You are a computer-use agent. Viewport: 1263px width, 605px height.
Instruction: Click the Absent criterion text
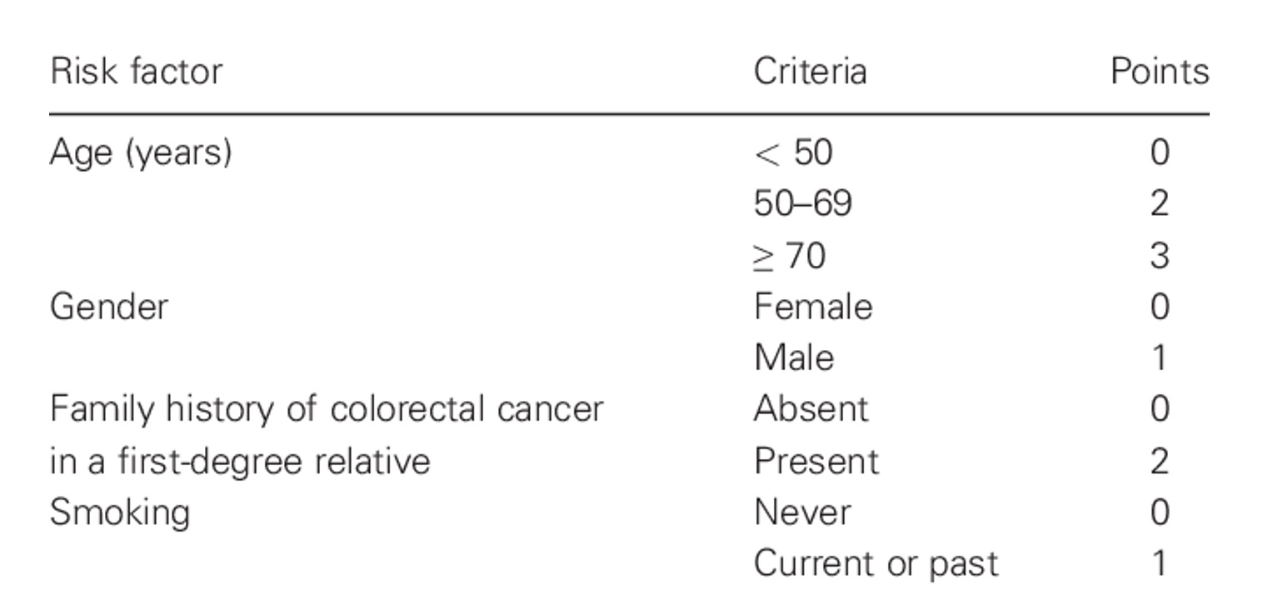coord(811,409)
